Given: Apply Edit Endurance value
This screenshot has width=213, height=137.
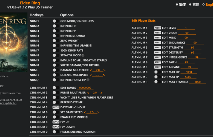Looking at the screenshot, I should [x=158, y=43].
